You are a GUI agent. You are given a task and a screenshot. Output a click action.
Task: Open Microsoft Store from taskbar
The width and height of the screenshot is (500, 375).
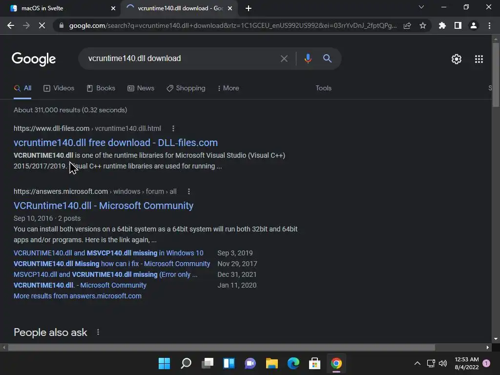(315, 363)
